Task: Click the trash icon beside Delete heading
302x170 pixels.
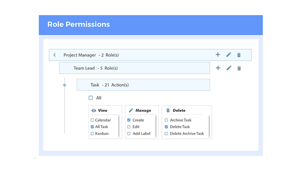Action: (x=168, y=110)
